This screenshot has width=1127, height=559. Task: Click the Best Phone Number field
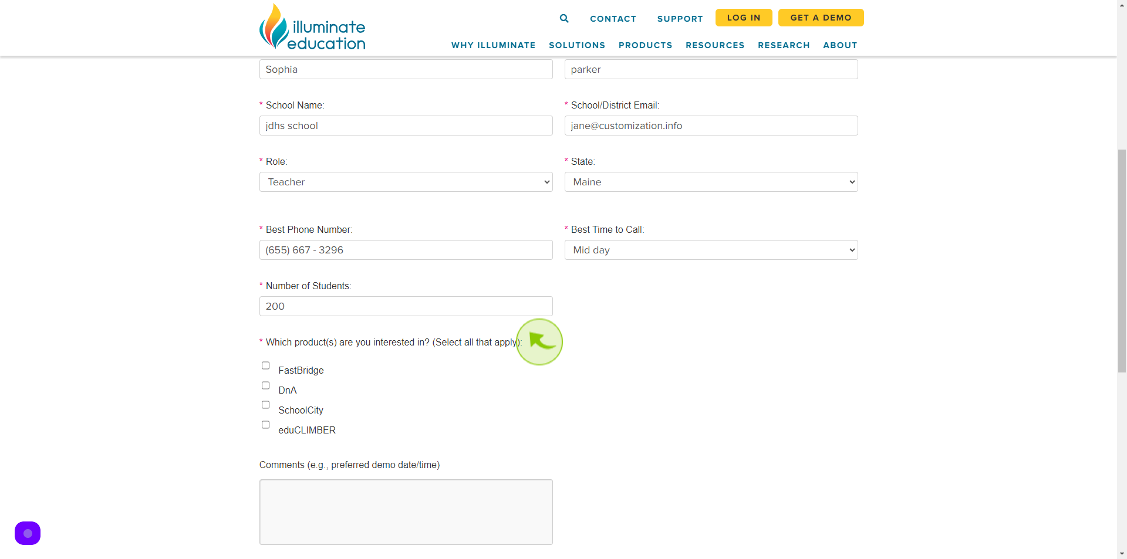pos(406,250)
